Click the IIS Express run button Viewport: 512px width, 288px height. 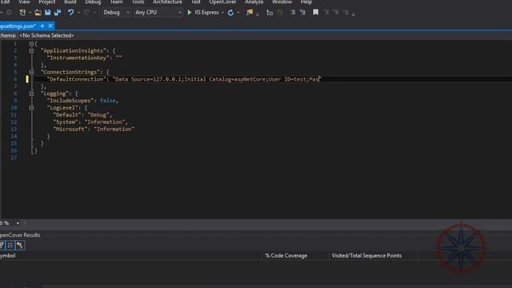(203, 13)
